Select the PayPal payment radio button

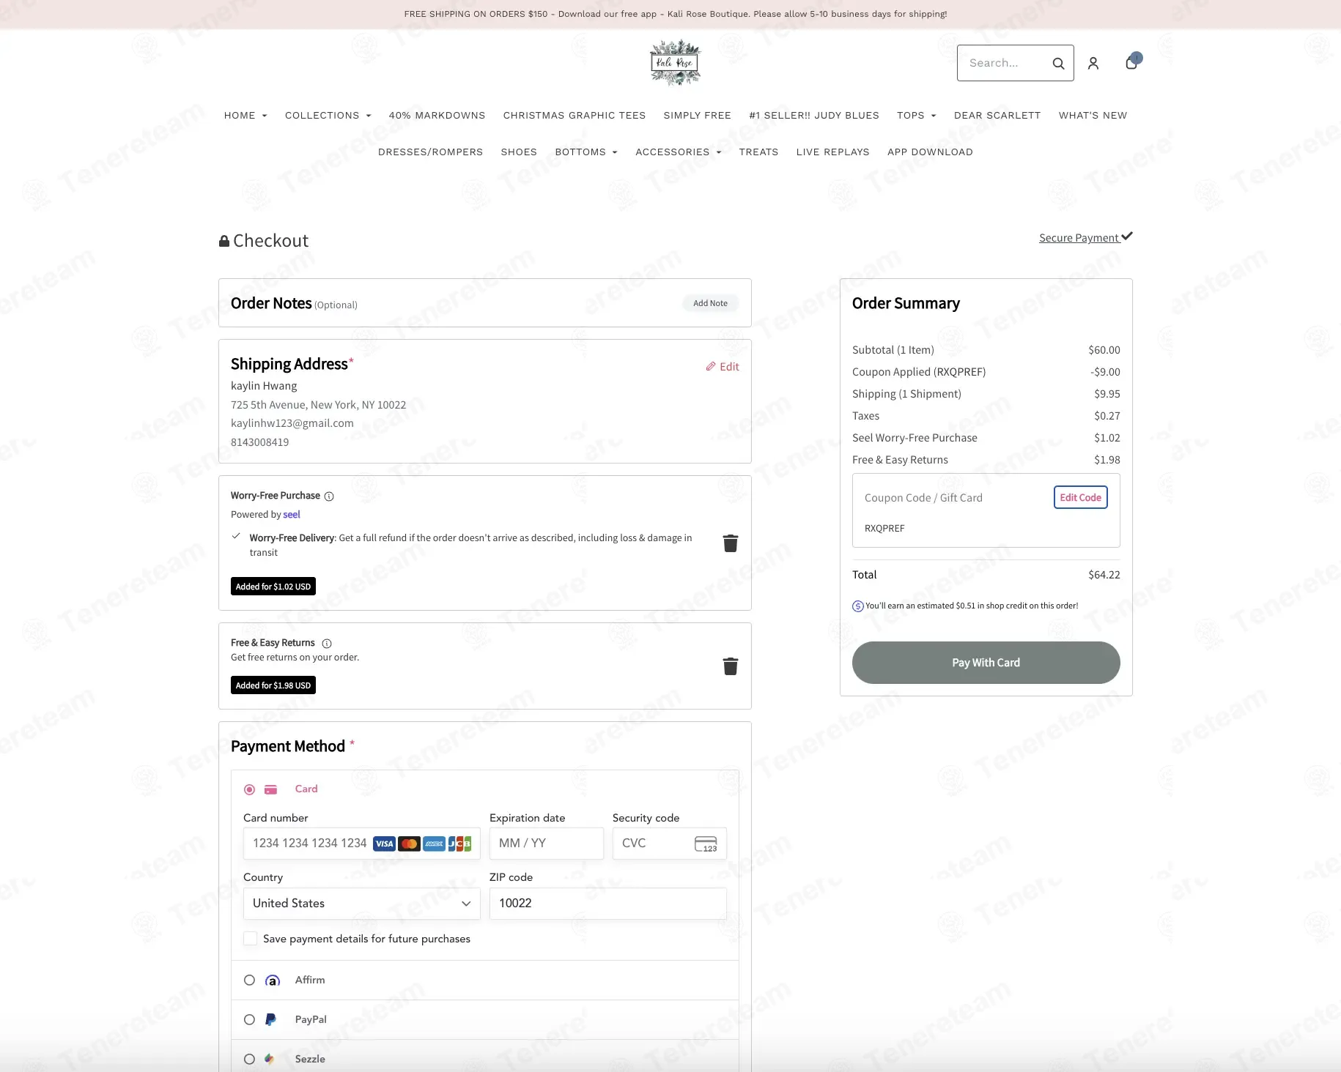[249, 1019]
